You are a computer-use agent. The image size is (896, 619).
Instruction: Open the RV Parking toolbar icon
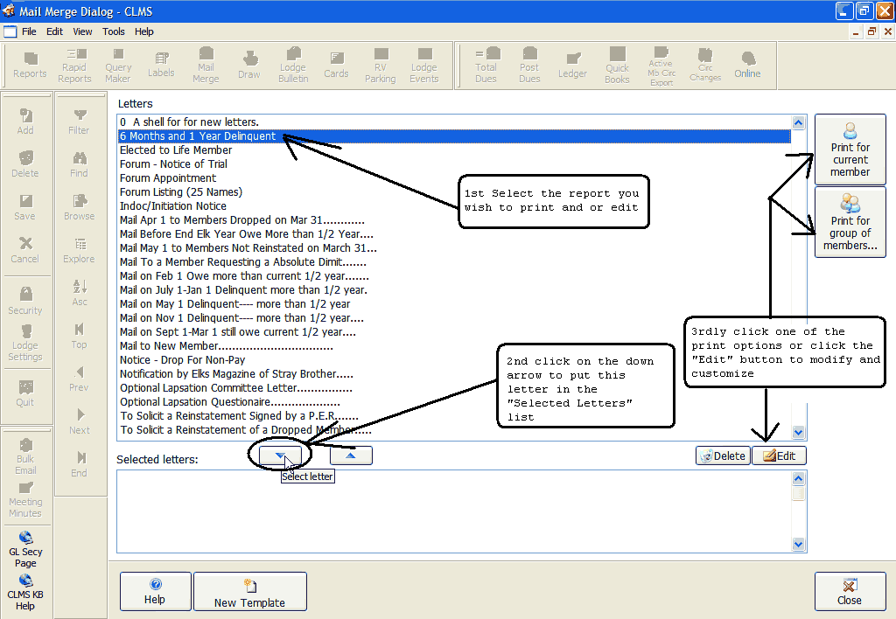point(380,66)
